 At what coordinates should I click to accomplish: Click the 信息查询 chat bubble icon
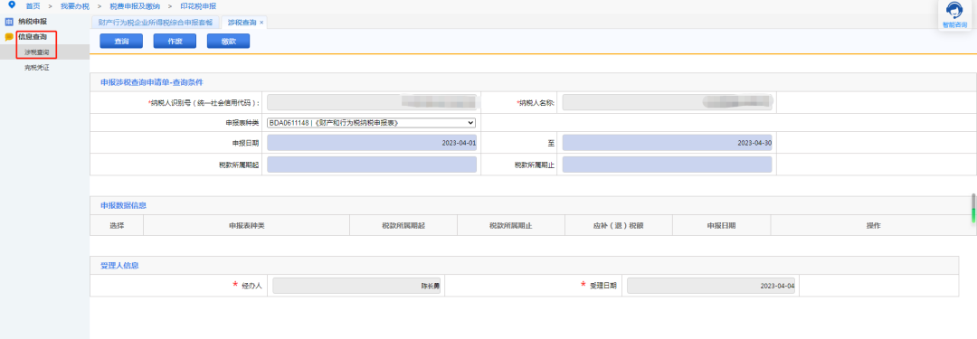coord(9,37)
